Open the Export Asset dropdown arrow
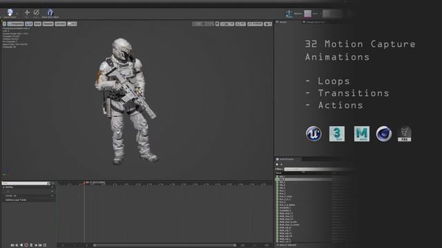The height and width of the screenshot is (248, 442). click(17, 14)
